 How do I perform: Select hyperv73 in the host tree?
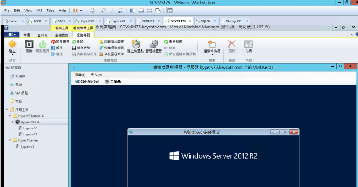tap(30, 134)
